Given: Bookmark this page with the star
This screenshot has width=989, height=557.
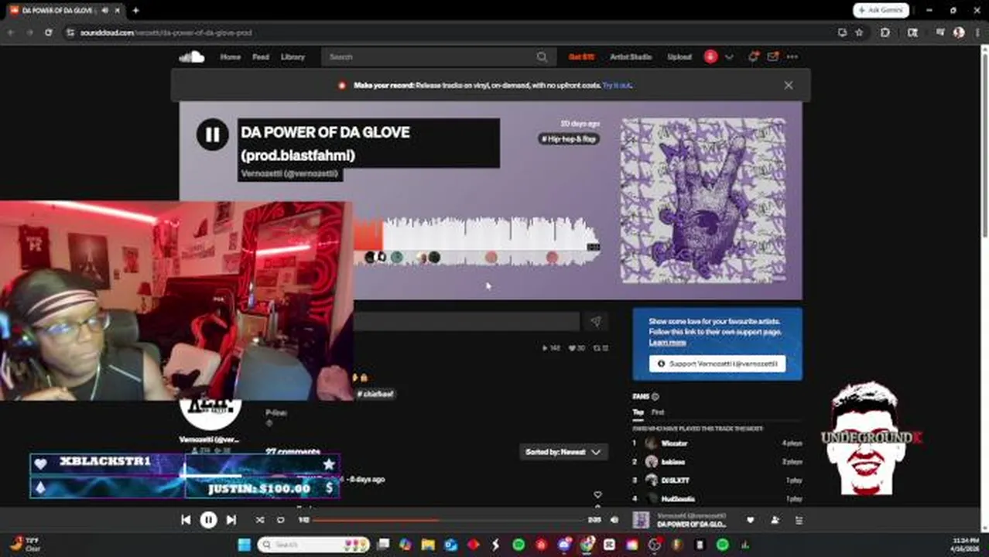Looking at the screenshot, I should tap(859, 32).
